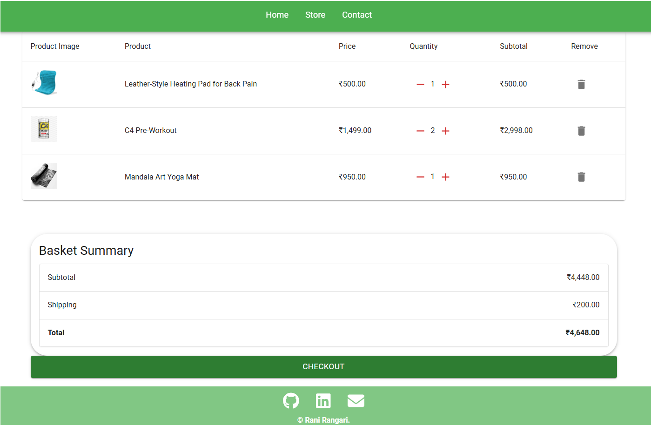The image size is (651, 425).
Task: Click the email envelope icon in the footer
Action: (356, 400)
